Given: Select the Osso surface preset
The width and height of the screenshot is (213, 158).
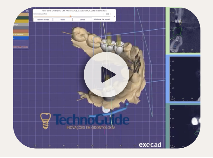Looking at the screenshot, I should 63,20.
